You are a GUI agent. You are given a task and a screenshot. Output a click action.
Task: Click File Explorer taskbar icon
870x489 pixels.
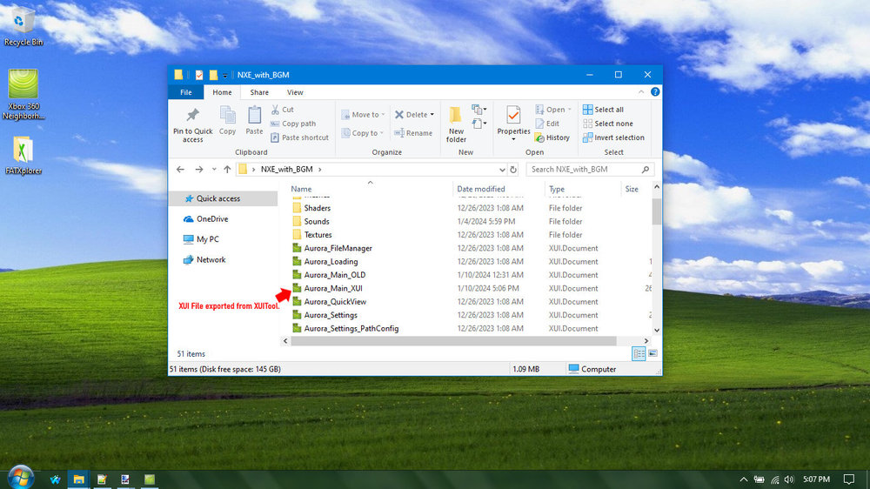78,479
